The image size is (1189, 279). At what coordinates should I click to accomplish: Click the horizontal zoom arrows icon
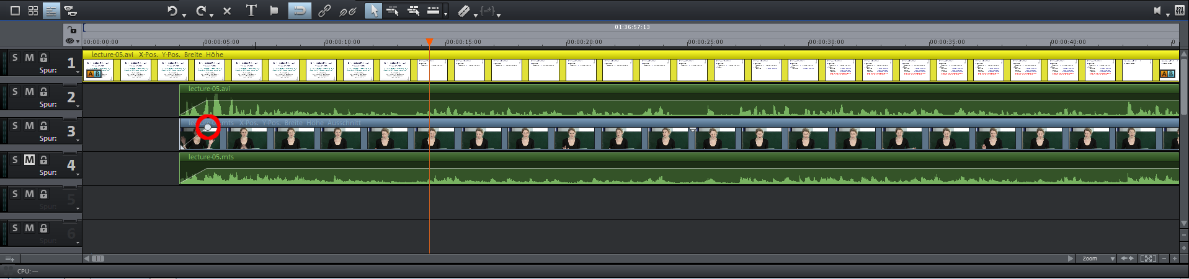pos(1127,259)
